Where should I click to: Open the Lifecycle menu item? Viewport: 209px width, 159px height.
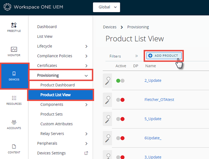pos(45,46)
